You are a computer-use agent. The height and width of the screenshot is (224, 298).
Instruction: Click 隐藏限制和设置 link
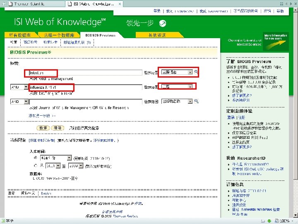point(42,140)
